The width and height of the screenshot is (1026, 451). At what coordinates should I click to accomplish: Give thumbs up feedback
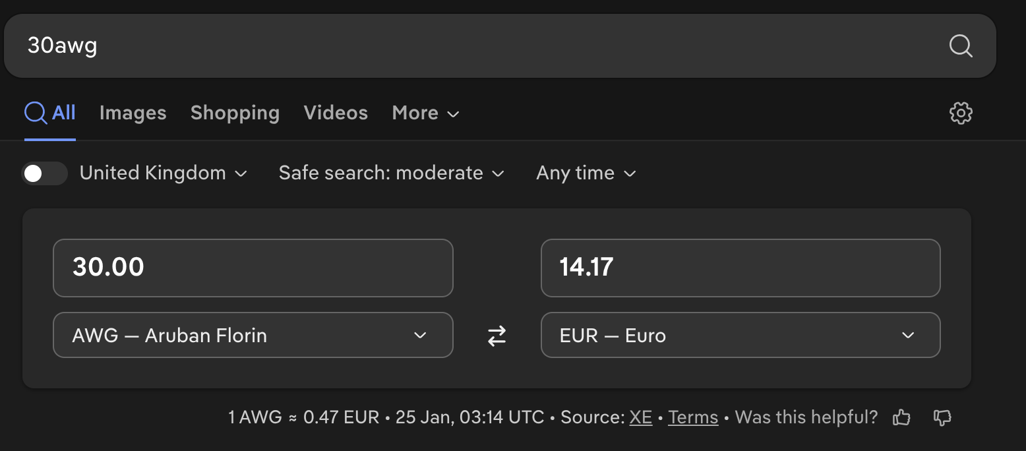pyautogui.click(x=901, y=417)
